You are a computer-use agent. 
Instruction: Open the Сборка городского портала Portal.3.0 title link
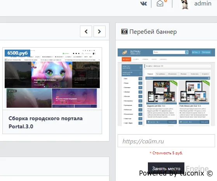[x=45, y=122]
